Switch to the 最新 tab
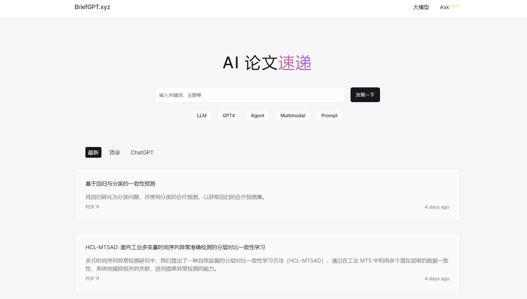527x299 pixels. 93,153
